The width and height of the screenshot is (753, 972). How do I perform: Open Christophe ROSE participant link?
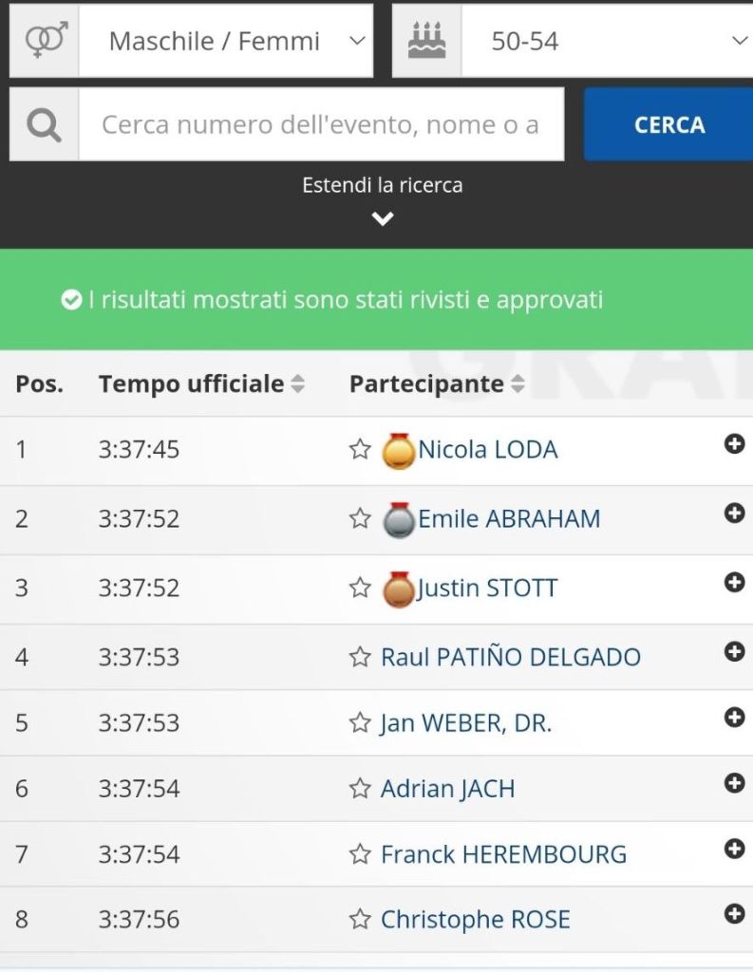coord(475,920)
